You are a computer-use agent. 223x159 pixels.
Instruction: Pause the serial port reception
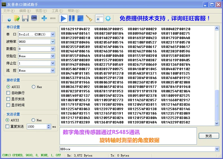(x=72, y=19)
